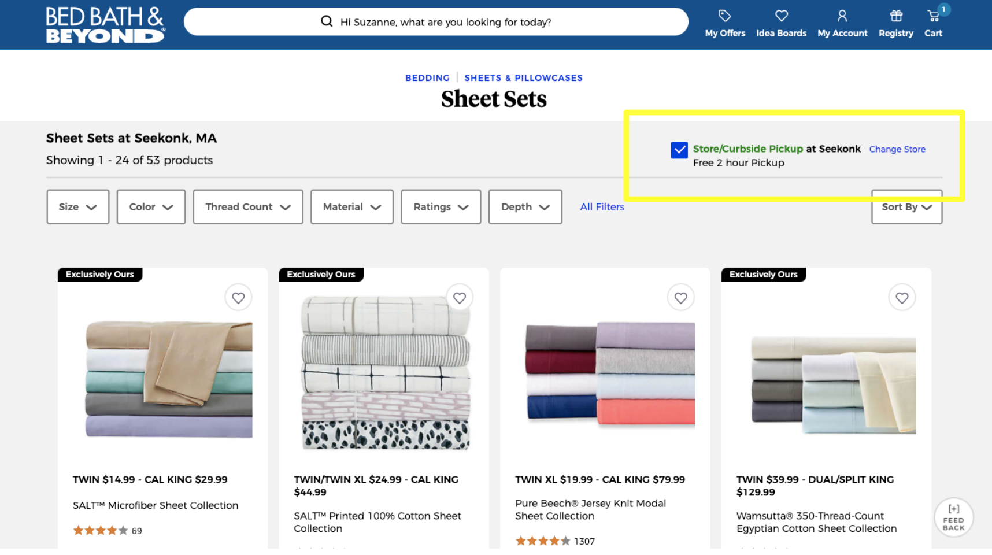Click the 69 reviews star rating
The image size is (992, 555).
click(108, 531)
